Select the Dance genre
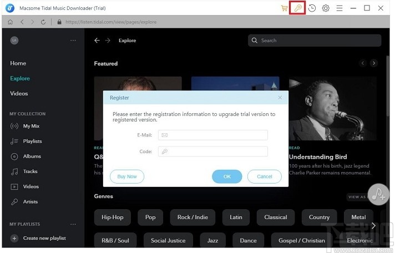 pos(248,240)
